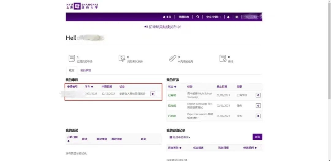Open the user account dropdown in navbar
This screenshot has width=331, height=161.
click(252, 16)
